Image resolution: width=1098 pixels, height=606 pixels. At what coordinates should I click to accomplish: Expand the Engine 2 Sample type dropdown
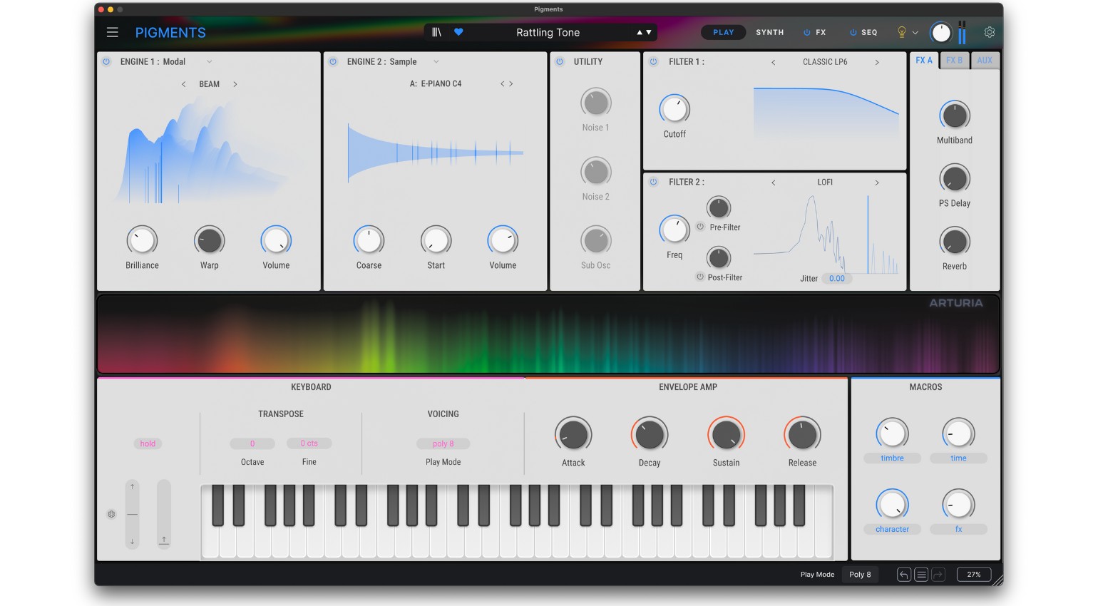point(436,62)
